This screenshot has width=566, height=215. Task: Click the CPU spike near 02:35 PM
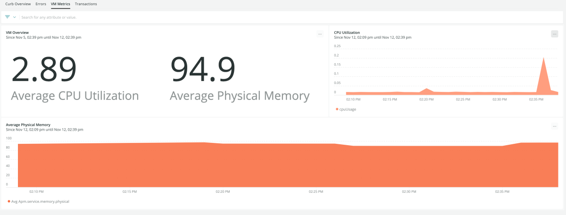[x=544, y=75]
